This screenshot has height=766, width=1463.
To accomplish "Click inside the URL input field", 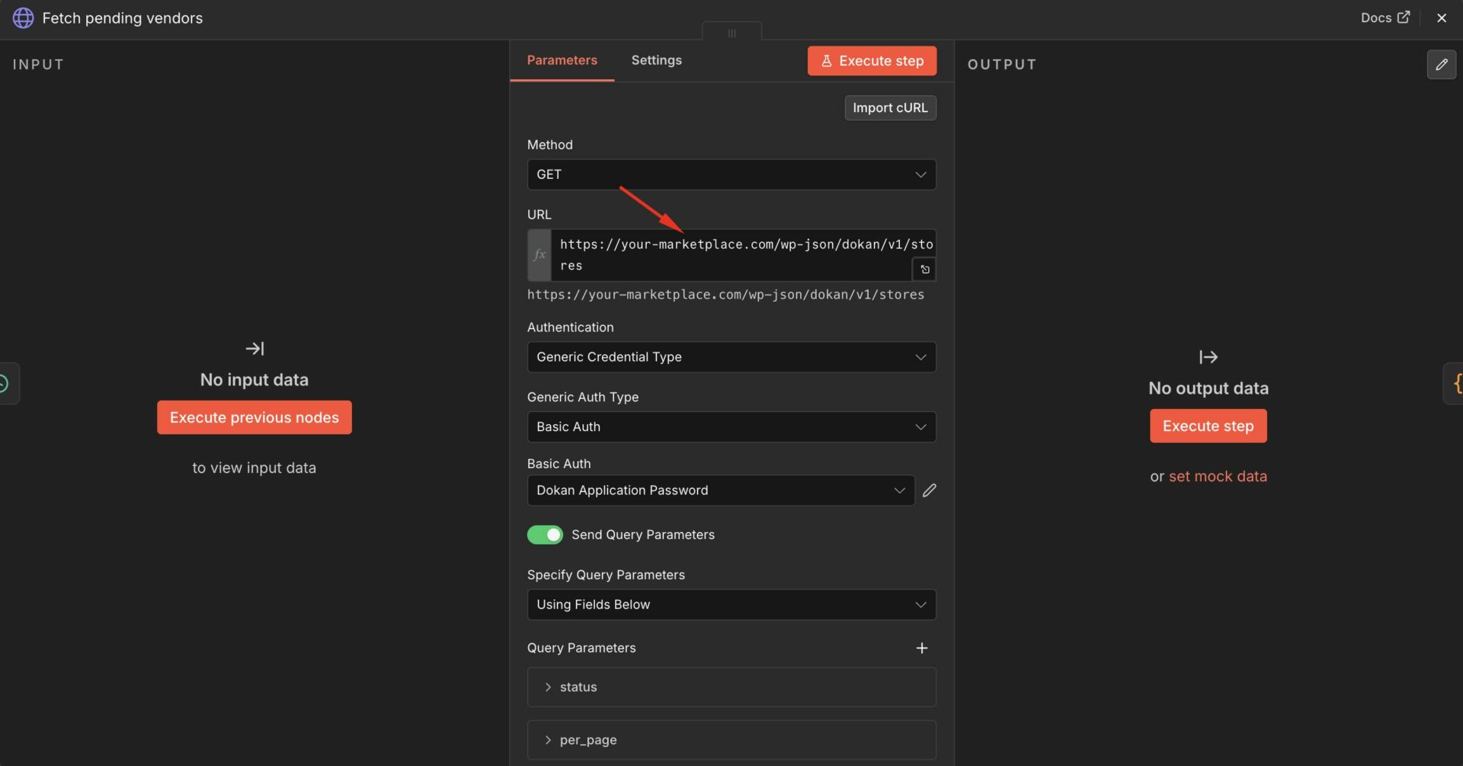I will point(731,255).
